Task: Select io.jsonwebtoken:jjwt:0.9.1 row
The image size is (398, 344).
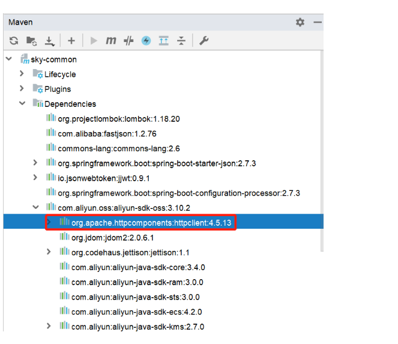Action: pos(104,178)
